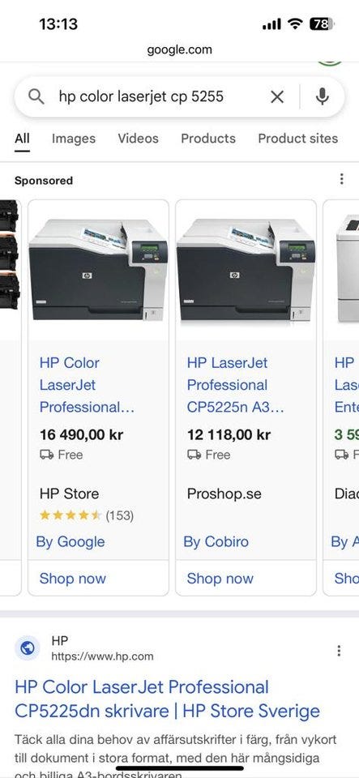Clear the search box with the X icon
Viewport: 359px width, 778px height.
pos(277,96)
